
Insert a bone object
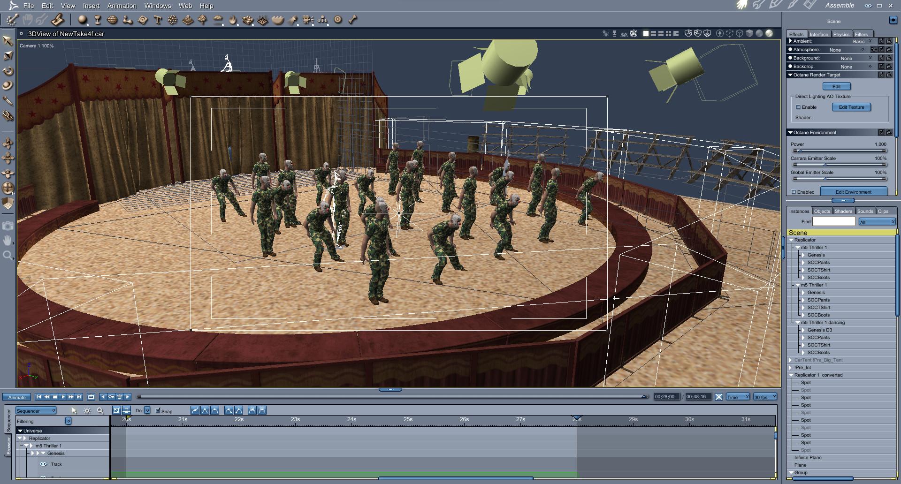[353, 20]
